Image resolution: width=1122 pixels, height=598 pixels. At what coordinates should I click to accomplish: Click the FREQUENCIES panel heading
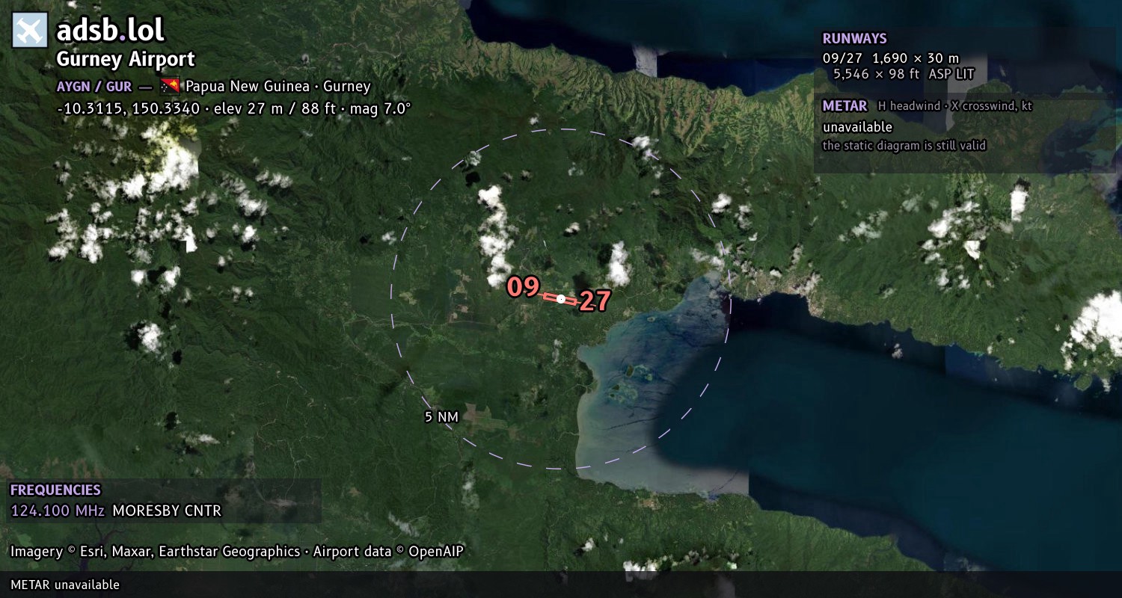tap(55, 490)
